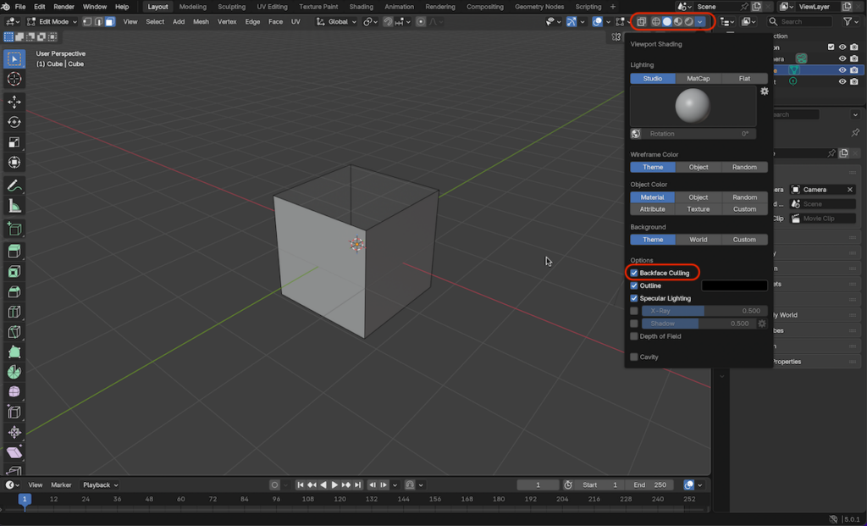Set Background to World
The image size is (867, 526).
(x=699, y=239)
